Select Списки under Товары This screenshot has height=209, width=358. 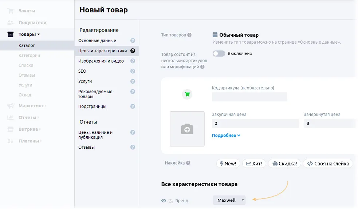(26, 65)
